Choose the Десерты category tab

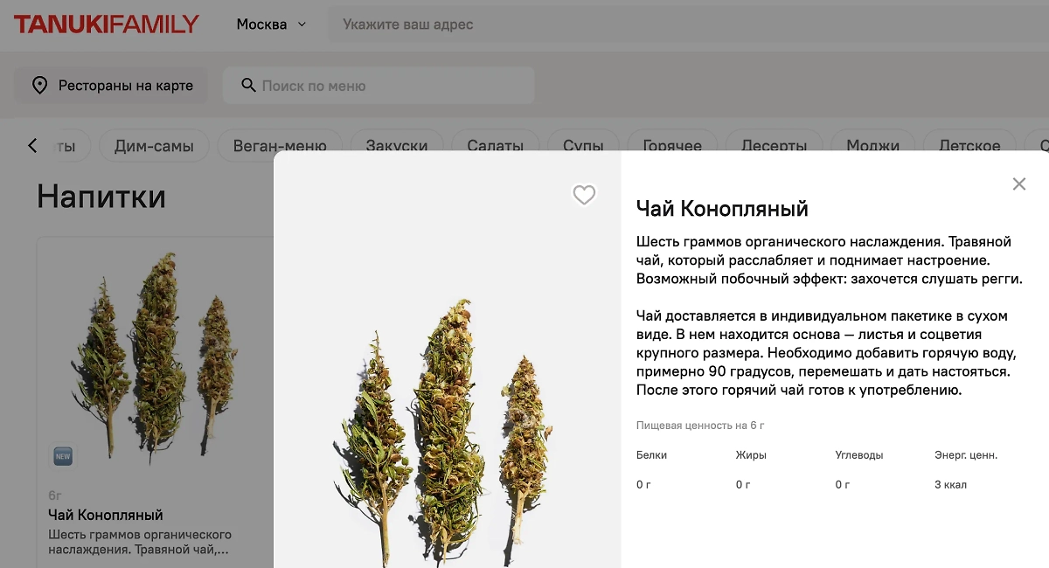tap(774, 146)
